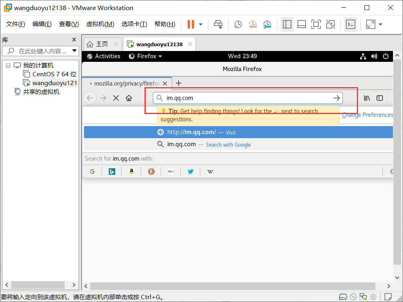This screenshot has width=403, height=302.
Task: Select the Wikipedia search engine icon
Action: [x=210, y=171]
